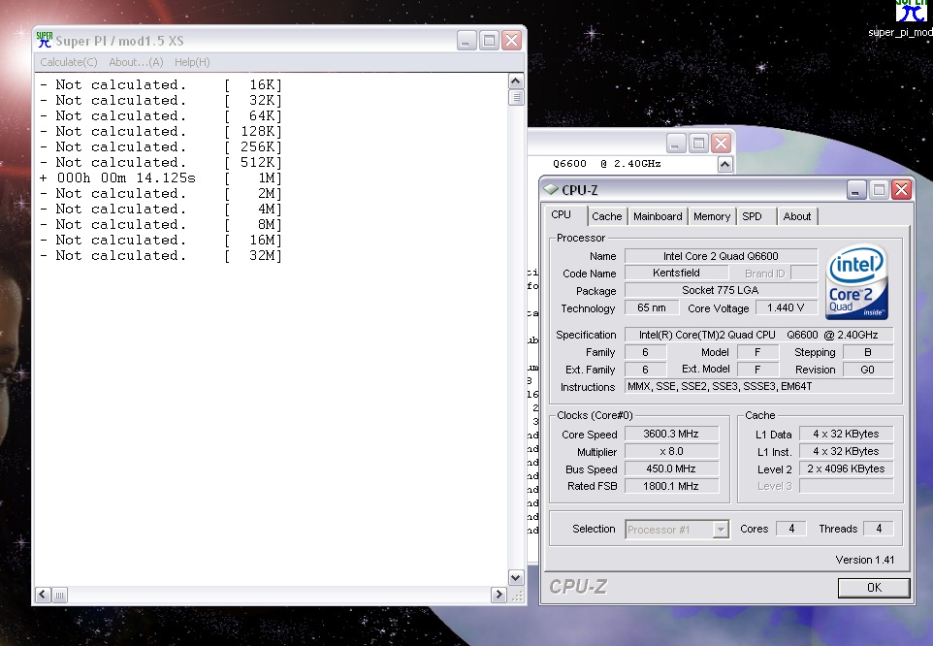Viewport: 933px width, 646px height.
Task: Click the 512K Not calculated line
Action: (161, 162)
